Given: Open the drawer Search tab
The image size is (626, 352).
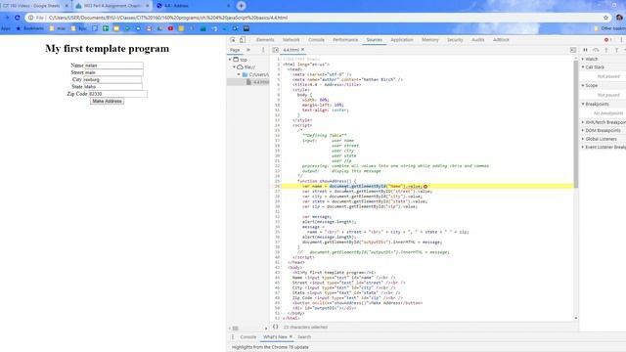Looking at the screenshot, I should [304, 336].
